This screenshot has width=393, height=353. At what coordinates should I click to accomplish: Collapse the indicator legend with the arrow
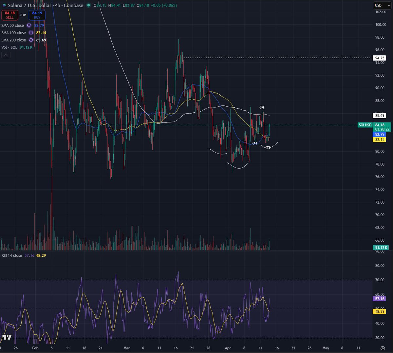6,55
